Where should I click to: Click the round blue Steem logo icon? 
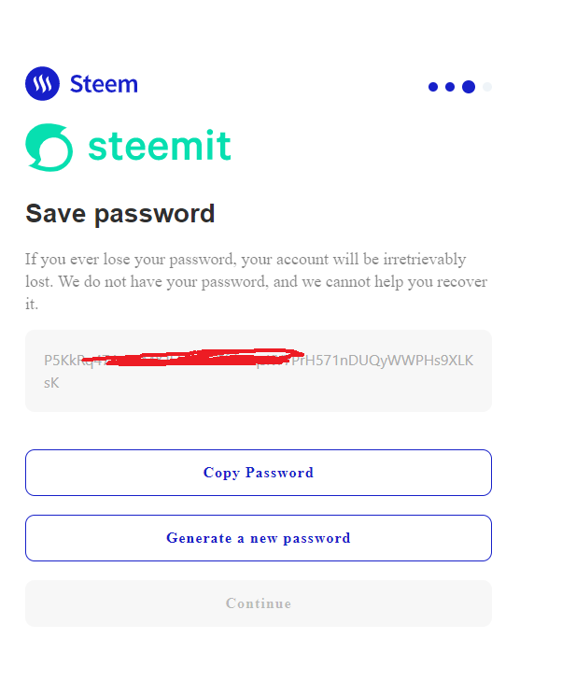point(42,84)
